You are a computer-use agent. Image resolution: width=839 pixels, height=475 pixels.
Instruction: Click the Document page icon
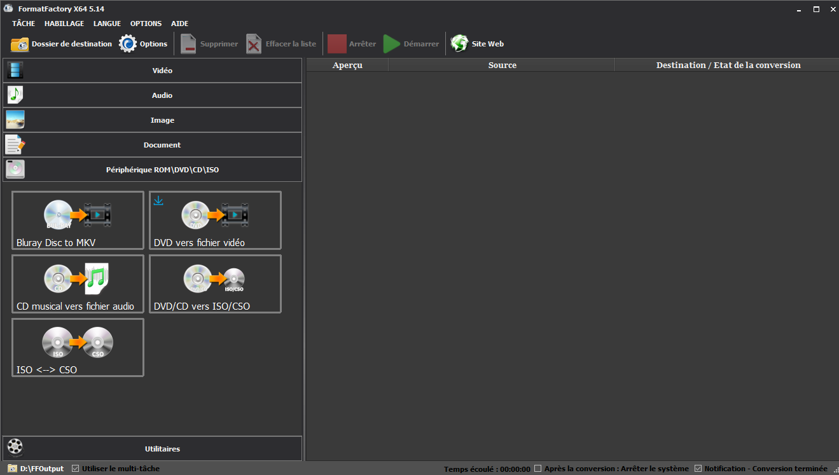15,145
